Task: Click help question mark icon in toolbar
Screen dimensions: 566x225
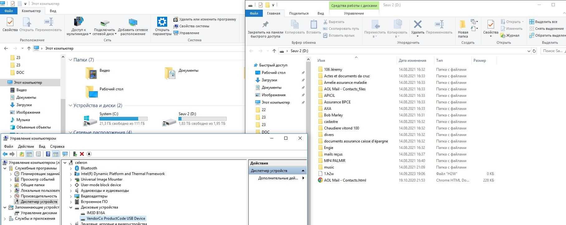Action: point(48,154)
